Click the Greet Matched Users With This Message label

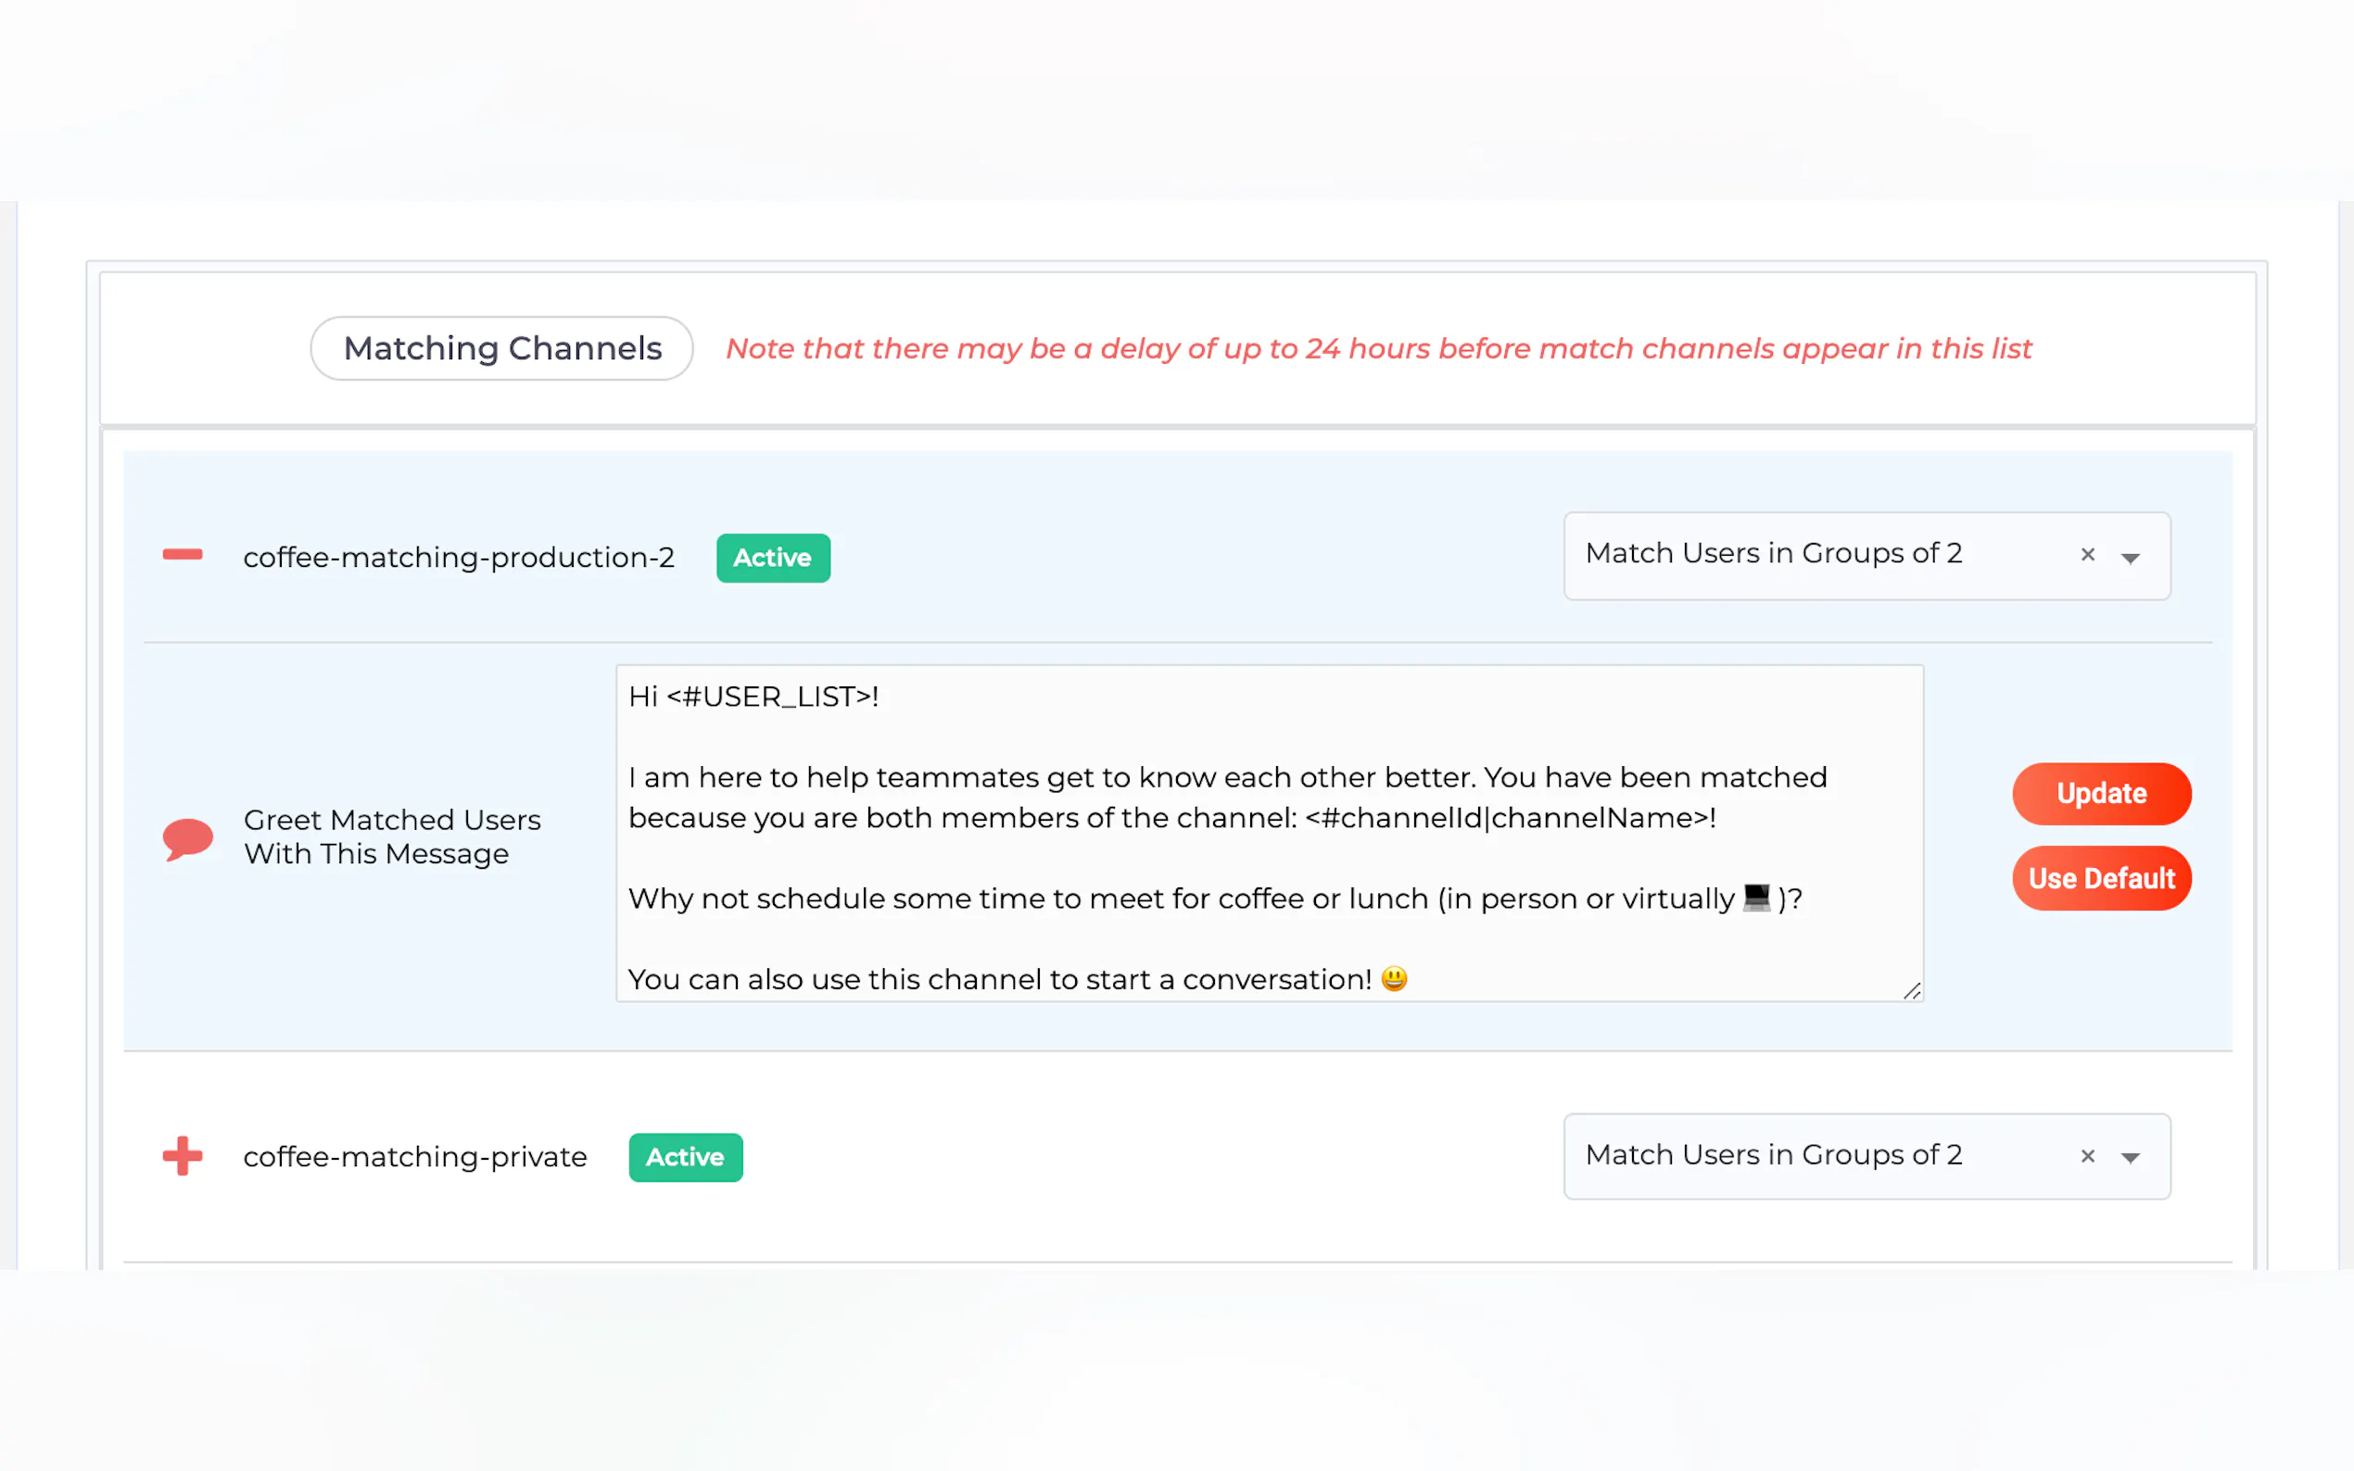(x=391, y=836)
